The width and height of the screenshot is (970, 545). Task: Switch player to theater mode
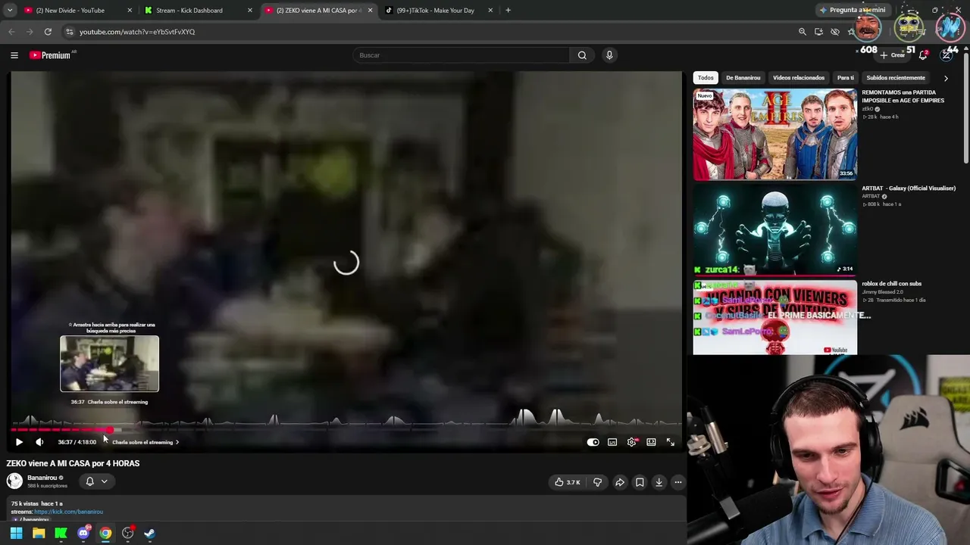pos(651,442)
